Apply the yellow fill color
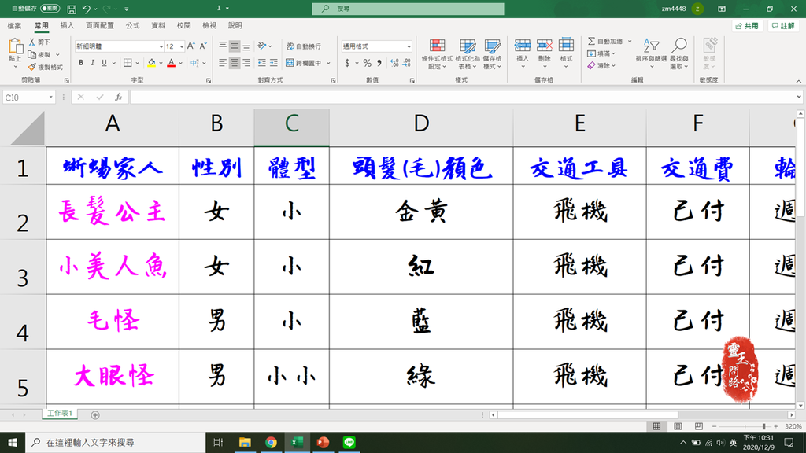Screen dimensions: 806x453 [x=151, y=63]
